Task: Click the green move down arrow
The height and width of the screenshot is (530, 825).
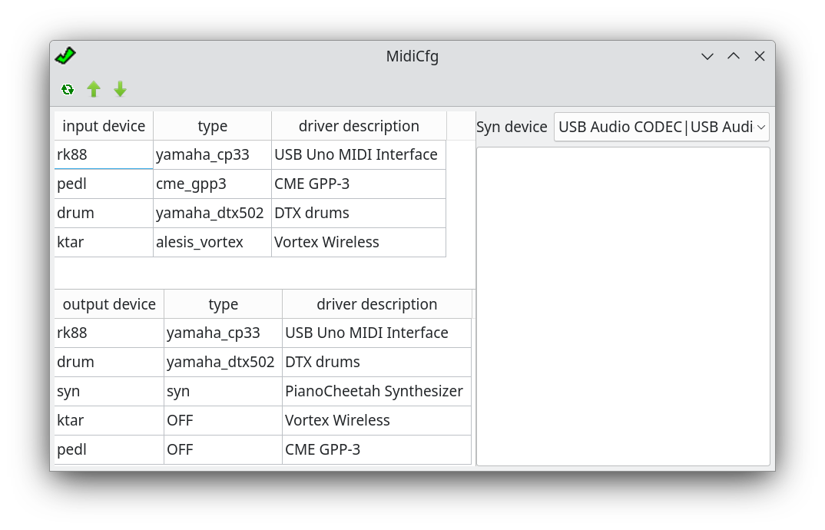Action: coord(120,90)
